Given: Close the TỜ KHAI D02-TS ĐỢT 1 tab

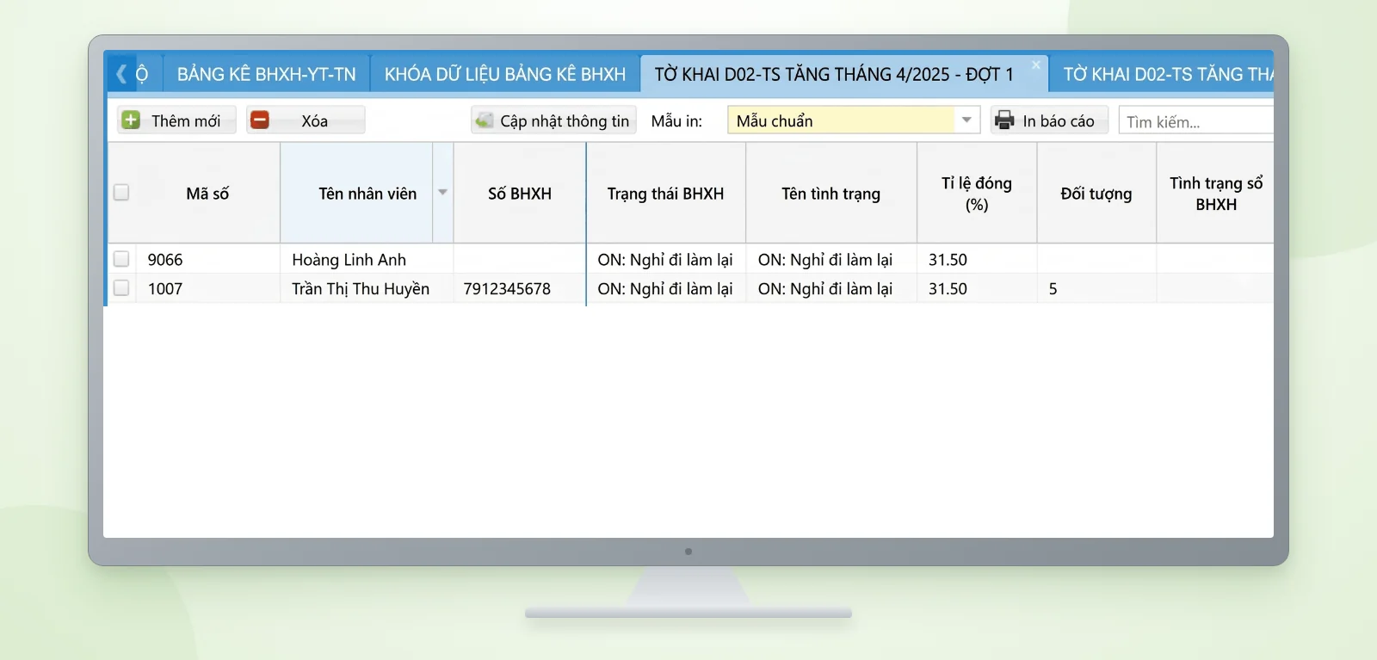Looking at the screenshot, I should [x=1036, y=65].
